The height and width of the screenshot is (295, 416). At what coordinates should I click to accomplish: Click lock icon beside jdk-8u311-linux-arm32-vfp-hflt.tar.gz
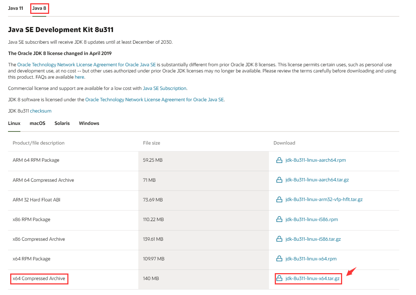pyautogui.click(x=279, y=200)
